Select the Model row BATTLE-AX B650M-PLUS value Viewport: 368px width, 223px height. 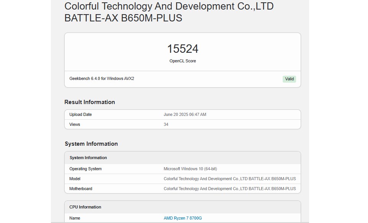click(230, 179)
